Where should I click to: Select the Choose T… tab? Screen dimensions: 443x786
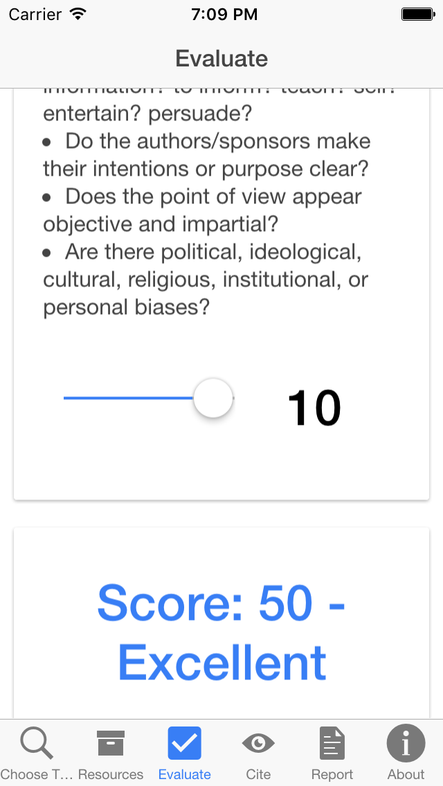pos(37,754)
